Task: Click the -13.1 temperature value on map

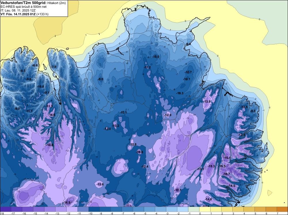Action: [x=200, y=169]
